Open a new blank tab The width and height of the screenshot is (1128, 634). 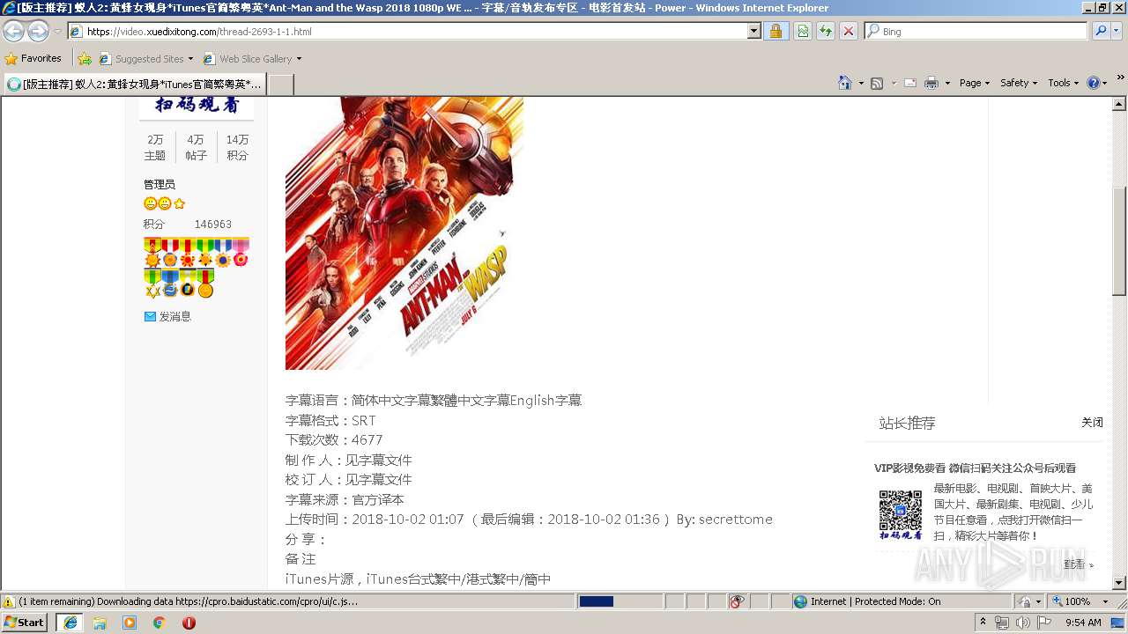(280, 84)
